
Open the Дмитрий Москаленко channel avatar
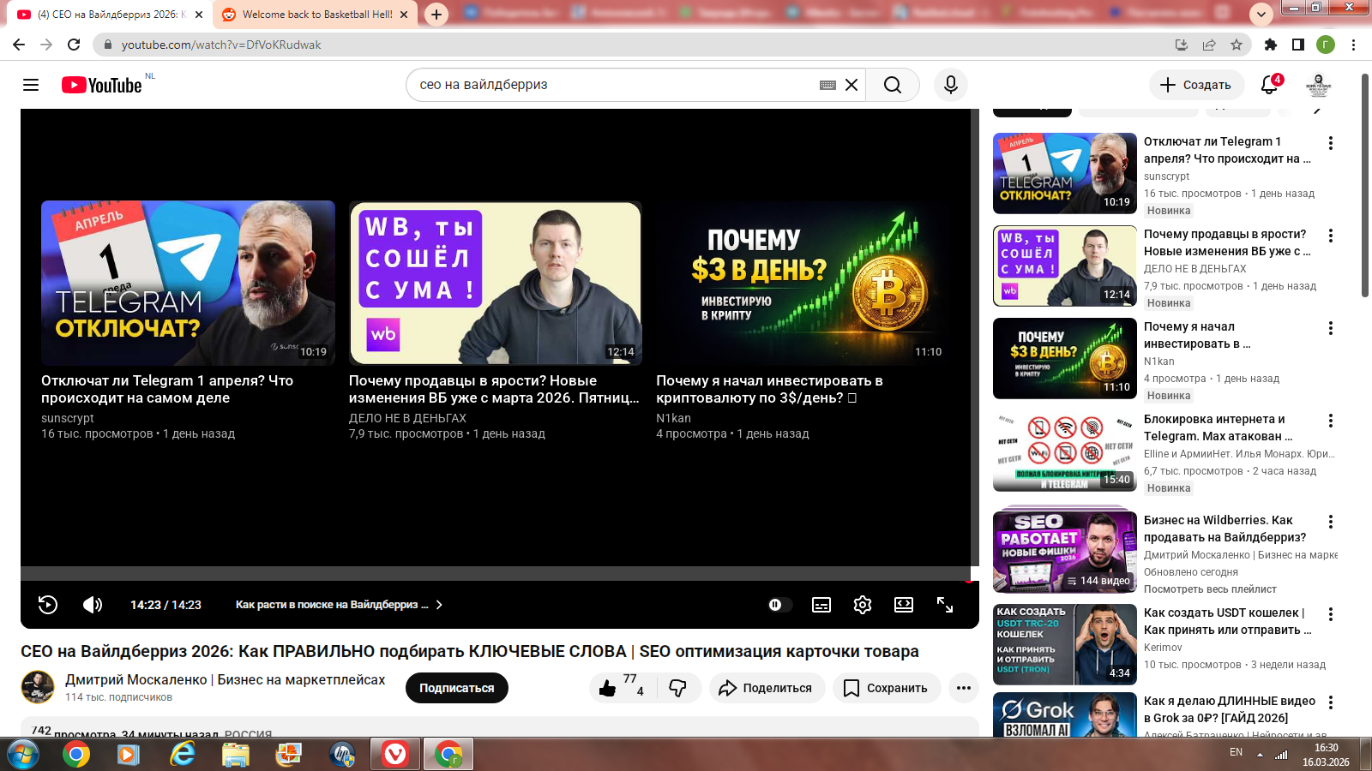click(38, 687)
